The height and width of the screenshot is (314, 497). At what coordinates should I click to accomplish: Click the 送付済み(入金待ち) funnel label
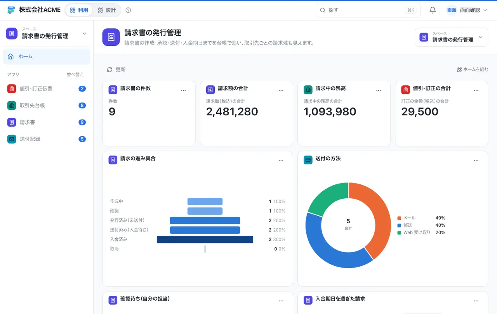point(129,230)
